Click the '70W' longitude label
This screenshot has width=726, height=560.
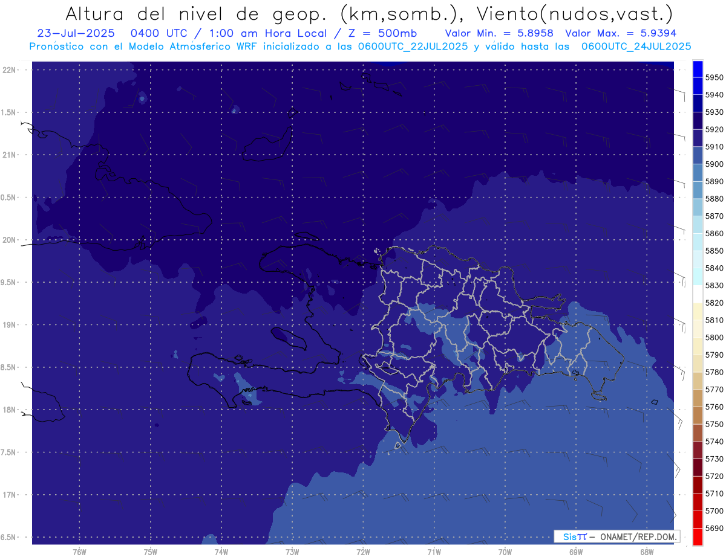point(505,552)
